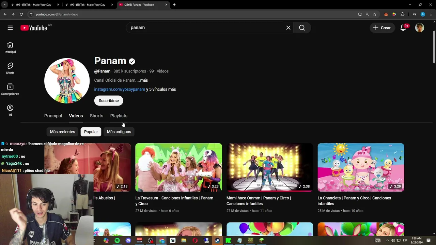Run the search with the magnifier button
The height and width of the screenshot is (245, 436).
click(302, 28)
